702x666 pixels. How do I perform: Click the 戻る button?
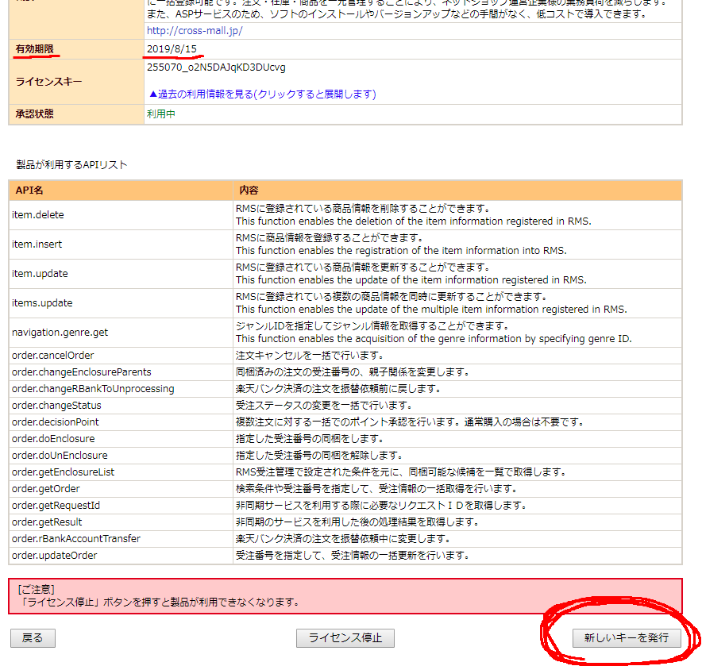(x=33, y=637)
